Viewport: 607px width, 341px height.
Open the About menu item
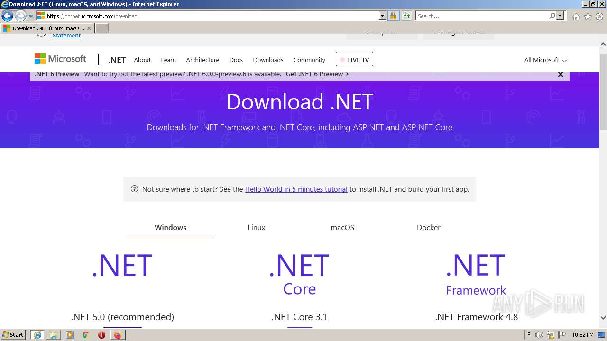coord(142,60)
